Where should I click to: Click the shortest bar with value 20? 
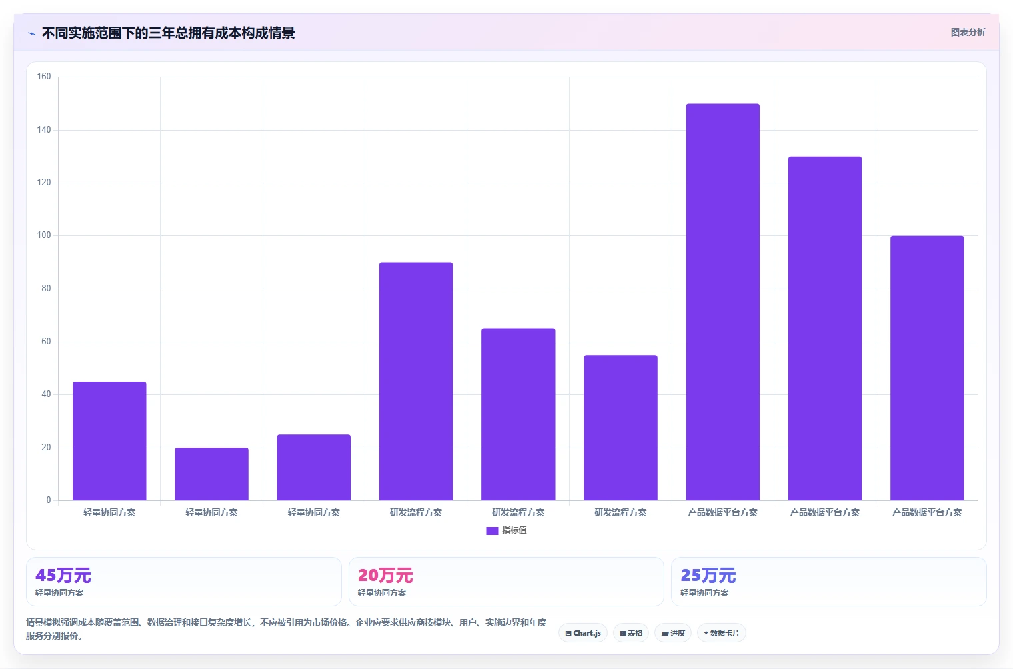[x=211, y=474]
